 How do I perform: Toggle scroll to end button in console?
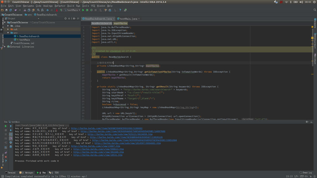(x=11, y=138)
